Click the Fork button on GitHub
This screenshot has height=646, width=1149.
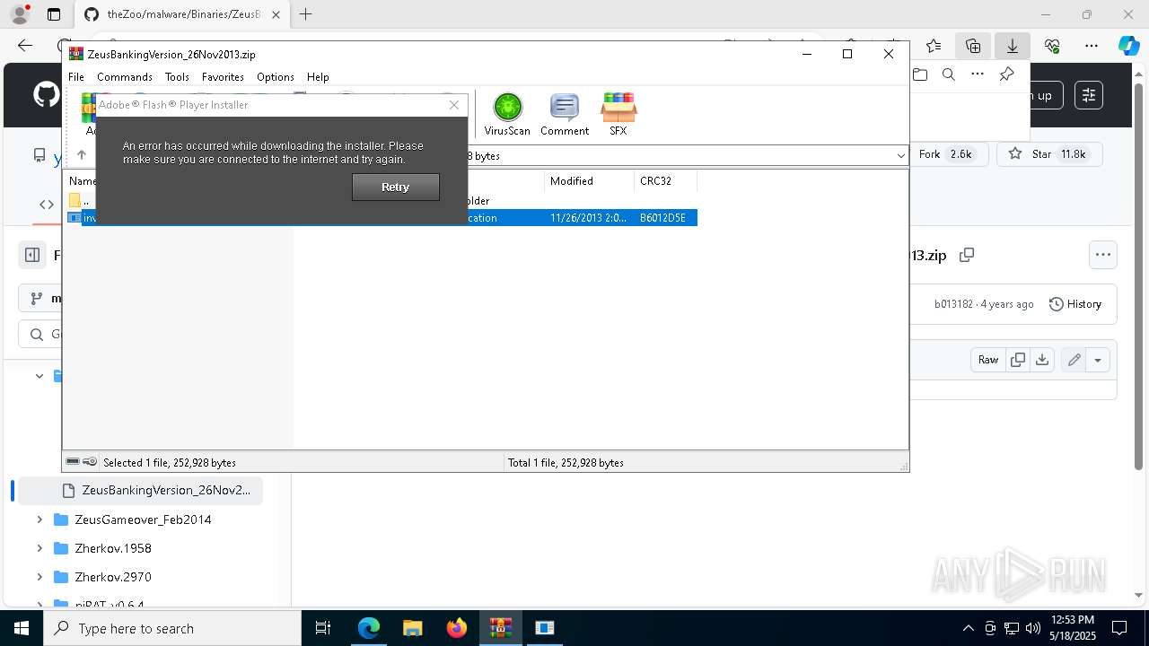(946, 154)
